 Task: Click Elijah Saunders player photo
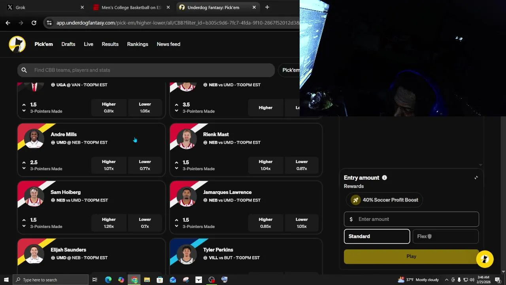[34, 254]
